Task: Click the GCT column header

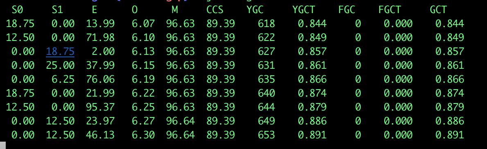Action: coord(438,10)
